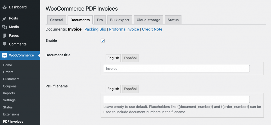Click the PDF filename placeholder help text

coord(182,109)
